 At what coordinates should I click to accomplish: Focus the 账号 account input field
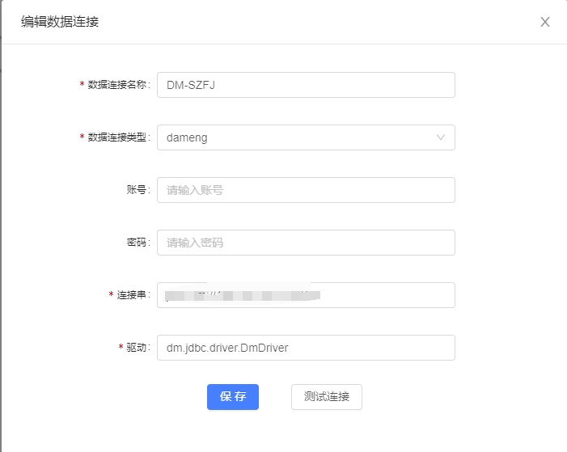coord(306,190)
